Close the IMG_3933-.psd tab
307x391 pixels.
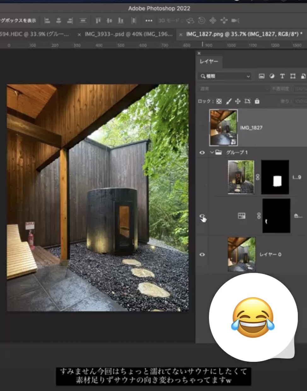tap(79, 34)
